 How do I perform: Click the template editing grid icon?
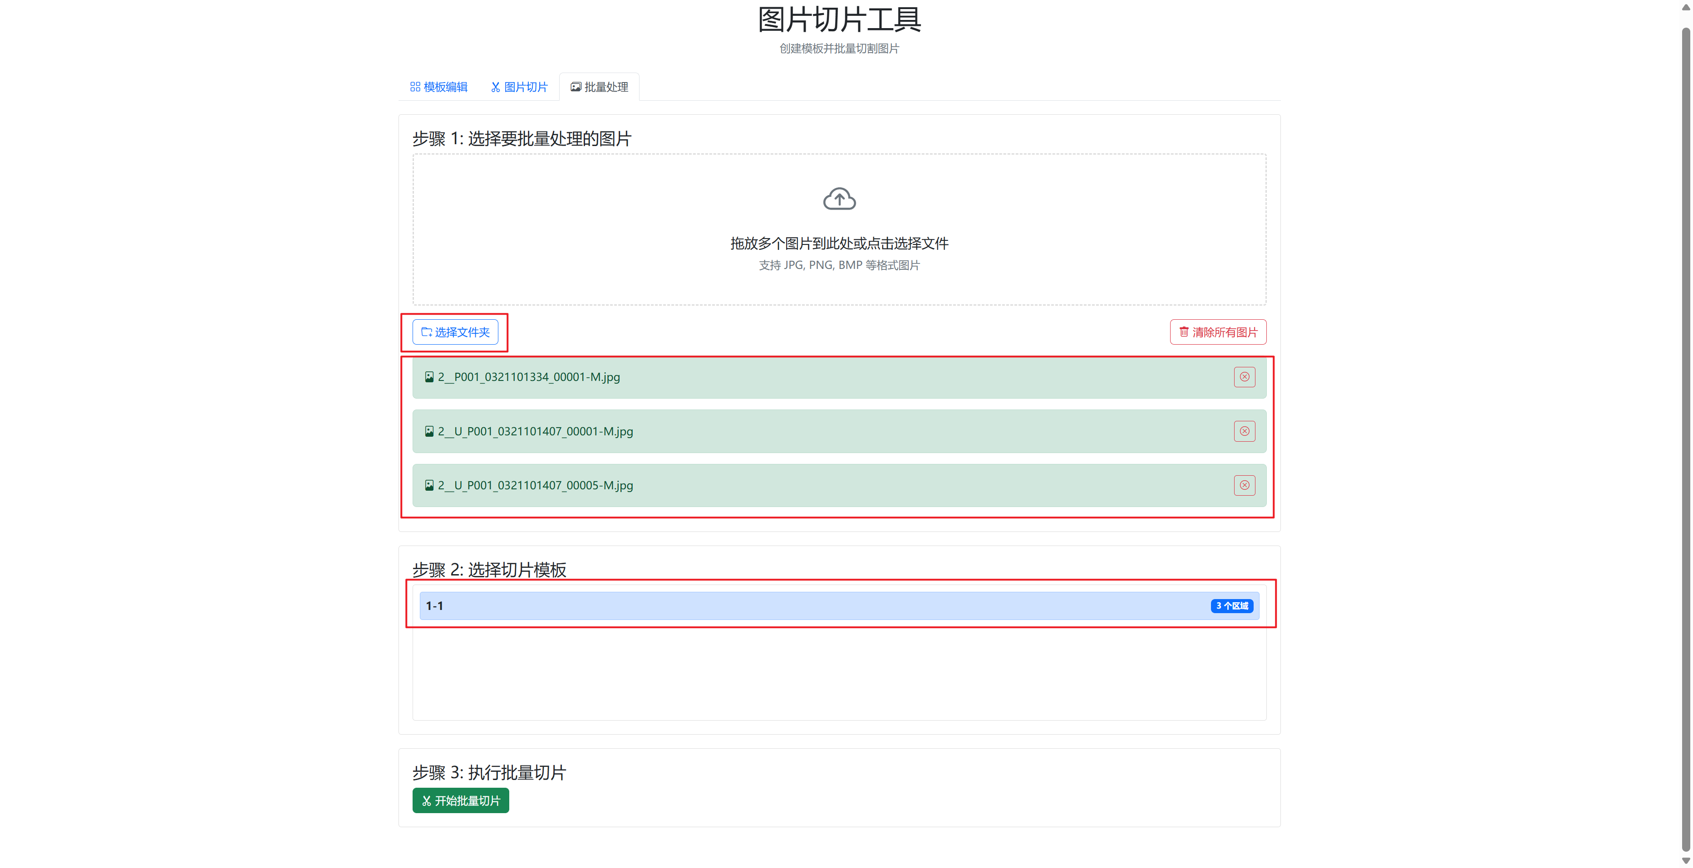[415, 87]
